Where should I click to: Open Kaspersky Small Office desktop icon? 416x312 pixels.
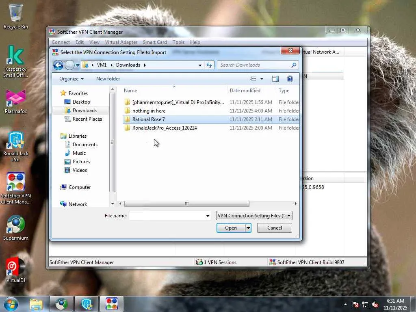(x=16, y=61)
